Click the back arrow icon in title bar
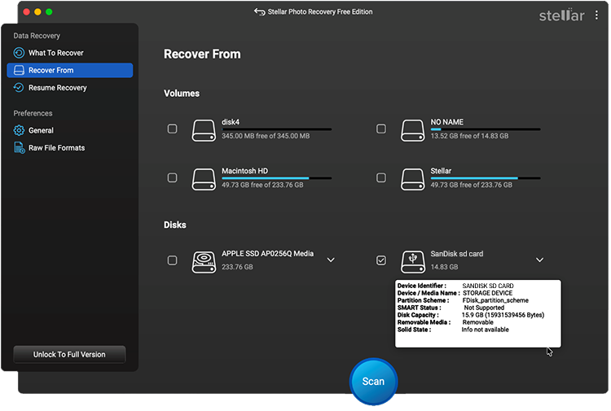The width and height of the screenshot is (611, 411). 260,11
